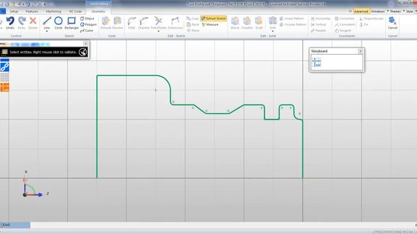Apply the Horizontal constraint

point(321,19)
